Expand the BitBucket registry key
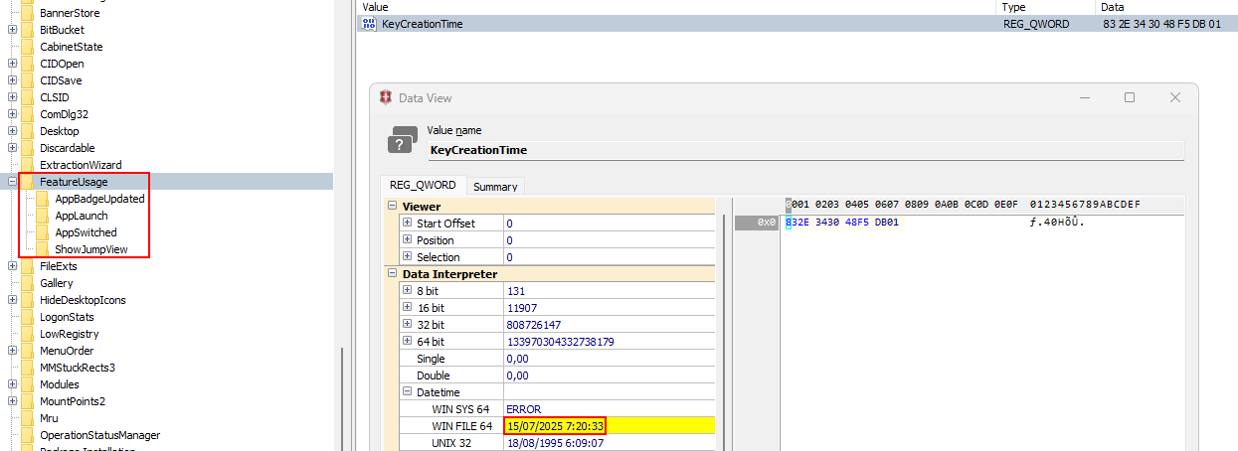 pyautogui.click(x=12, y=30)
